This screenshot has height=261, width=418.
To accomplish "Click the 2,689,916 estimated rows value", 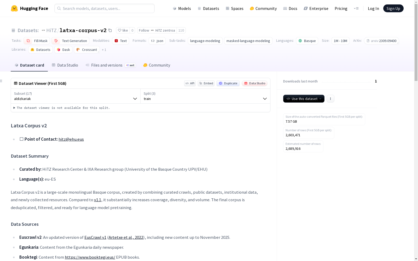I will [293, 149].
